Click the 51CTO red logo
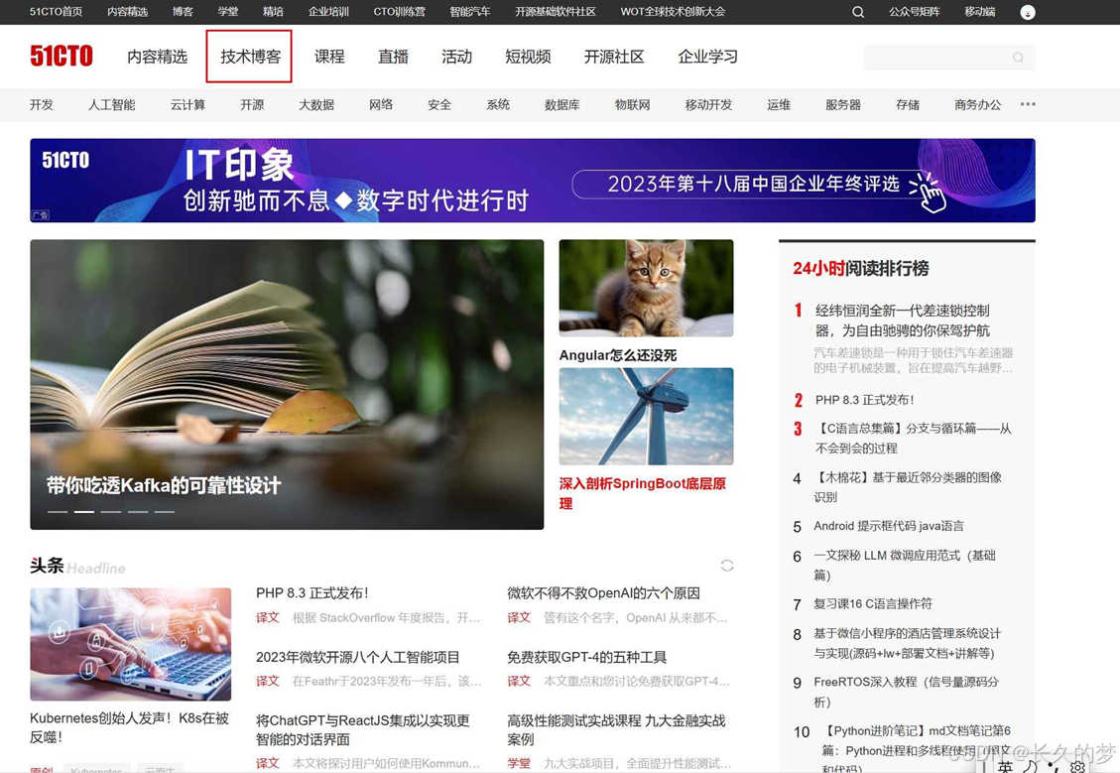Image resolution: width=1120 pixels, height=773 pixels. point(62,56)
